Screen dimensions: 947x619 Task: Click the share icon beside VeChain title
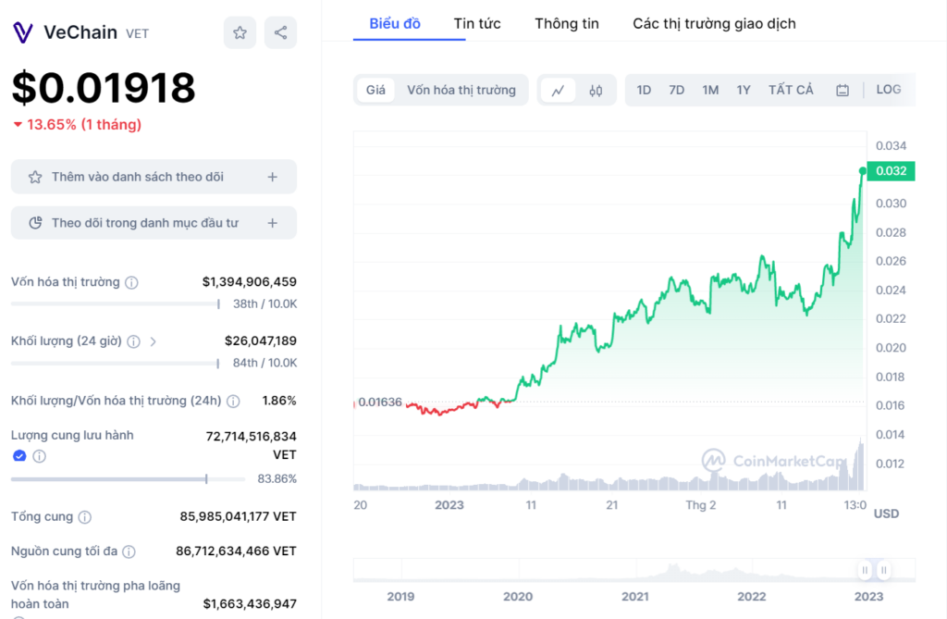pos(280,33)
